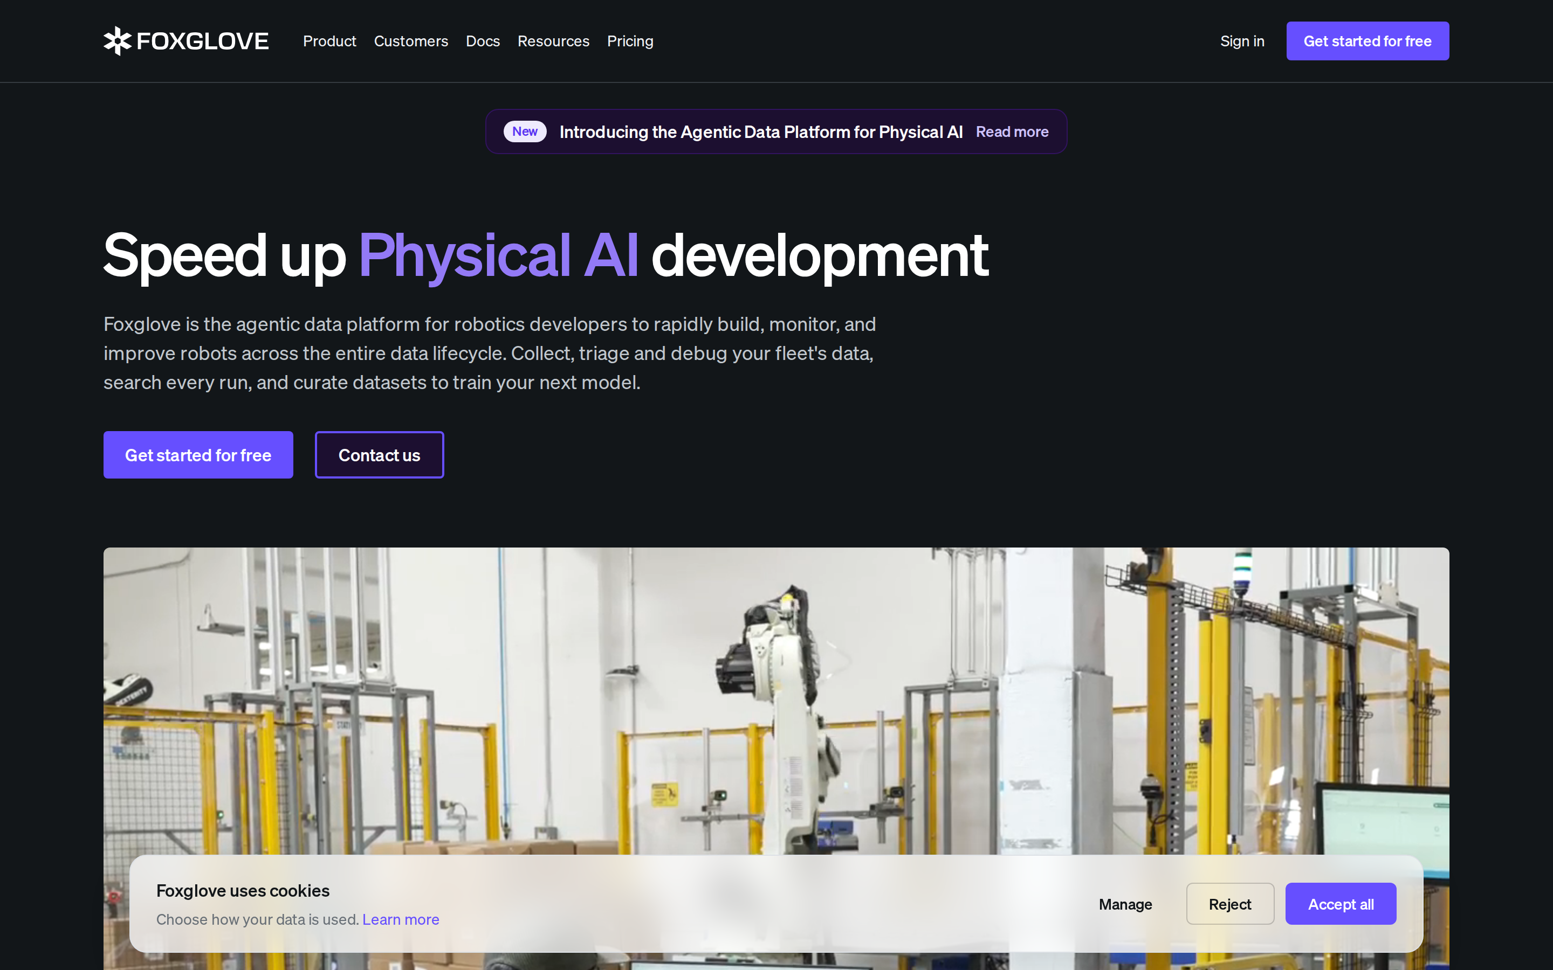Open the Product menu
Viewport: 1553px width, 970px height.
(x=329, y=41)
